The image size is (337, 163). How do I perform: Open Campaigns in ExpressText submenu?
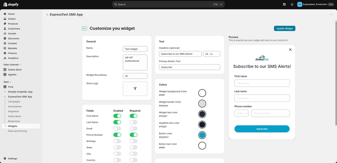(x=14, y=102)
